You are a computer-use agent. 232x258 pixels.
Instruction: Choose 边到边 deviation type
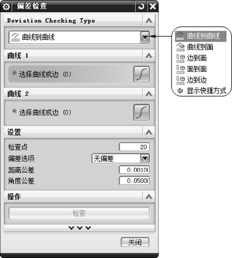click(191, 80)
